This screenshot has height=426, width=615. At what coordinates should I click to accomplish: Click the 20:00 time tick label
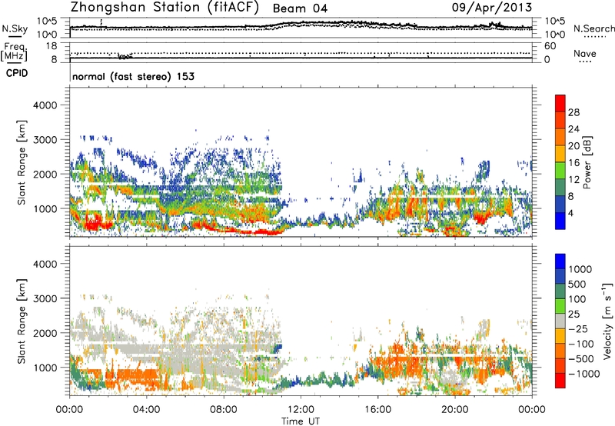[x=454, y=410]
